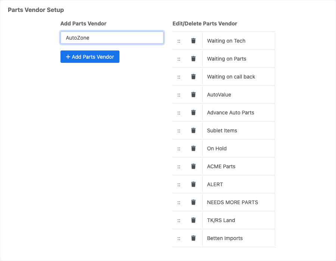Edit the Betten Imports vendor name
Viewport: 336px width, 261px height.
point(239,238)
